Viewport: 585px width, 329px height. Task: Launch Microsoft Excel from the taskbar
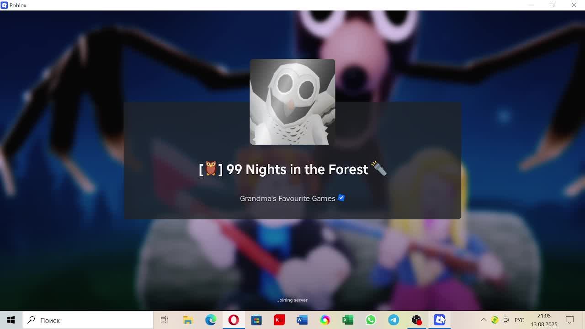348,320
